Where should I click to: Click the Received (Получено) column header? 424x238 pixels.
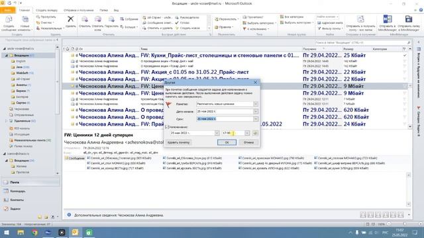click(322, 49)
